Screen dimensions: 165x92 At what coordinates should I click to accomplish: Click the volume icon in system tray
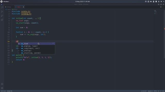click(151, 2)
